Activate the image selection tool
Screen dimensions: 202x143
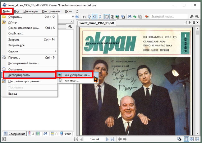coord(117,17)
